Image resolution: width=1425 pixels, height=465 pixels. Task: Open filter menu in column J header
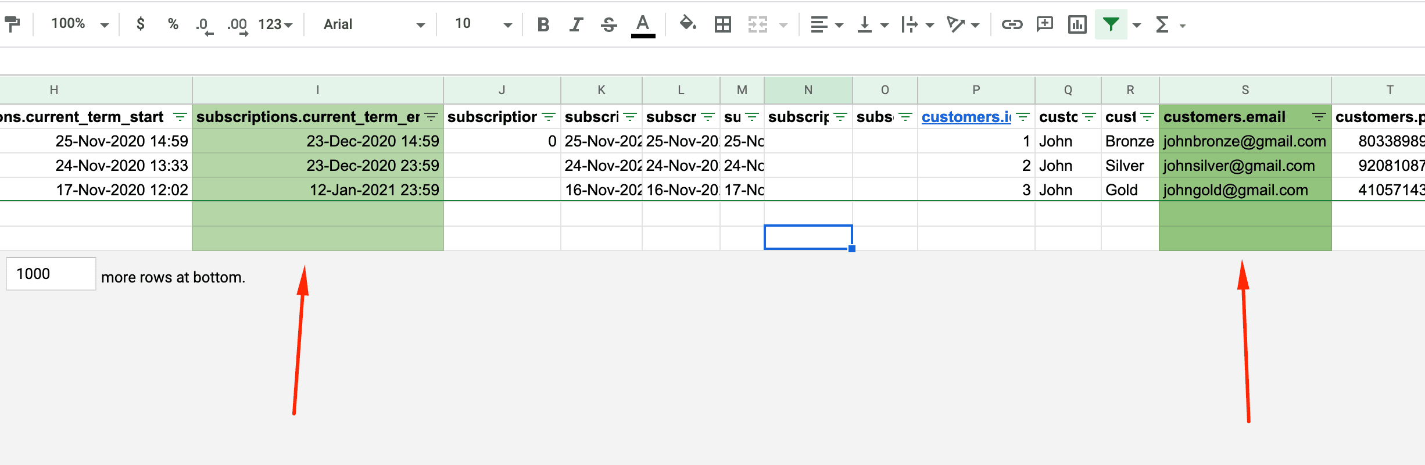(549, 117)
